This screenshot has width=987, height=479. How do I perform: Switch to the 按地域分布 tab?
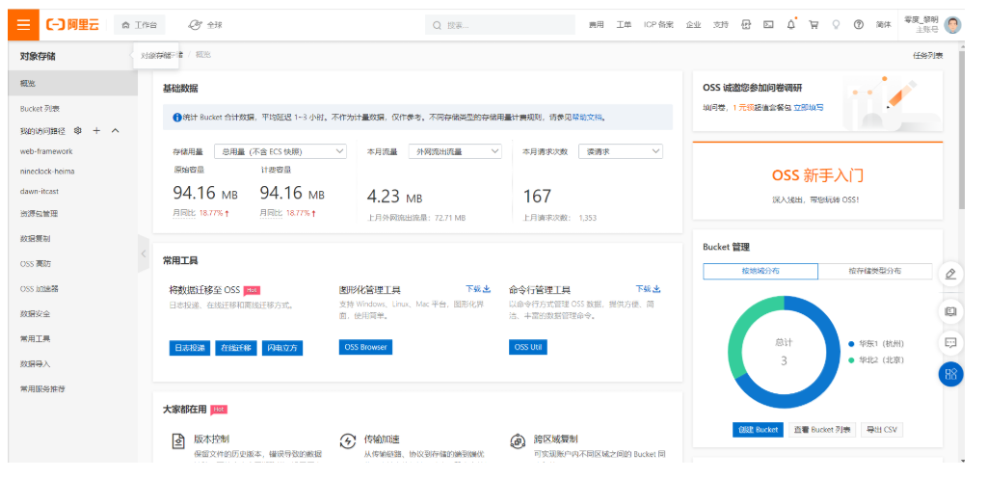click(760, 271)
